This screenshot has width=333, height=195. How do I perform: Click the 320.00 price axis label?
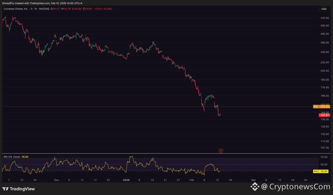coord(325,18)
